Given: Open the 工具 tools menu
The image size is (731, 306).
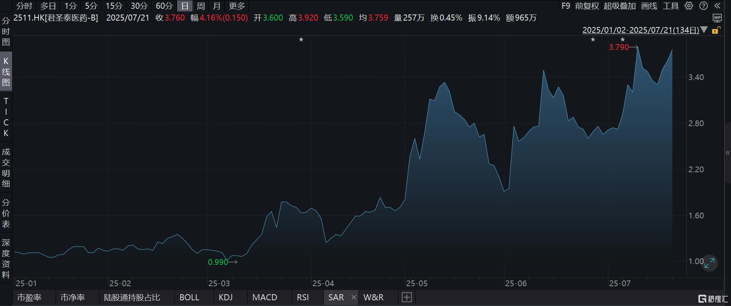Looking at the screenshot, I should (x=671, y=6).
